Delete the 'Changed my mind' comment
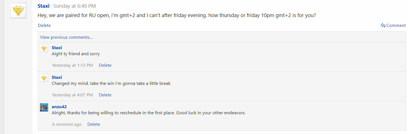This screenshot has width=408, height=134. point(105,95)
